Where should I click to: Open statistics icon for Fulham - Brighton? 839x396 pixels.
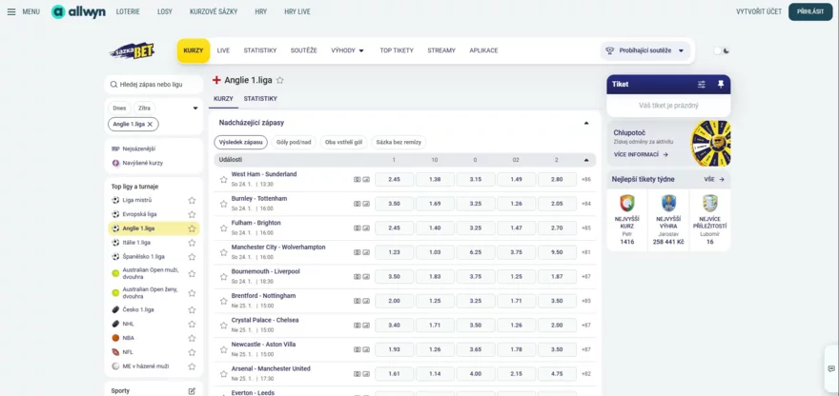click(366, 228)
